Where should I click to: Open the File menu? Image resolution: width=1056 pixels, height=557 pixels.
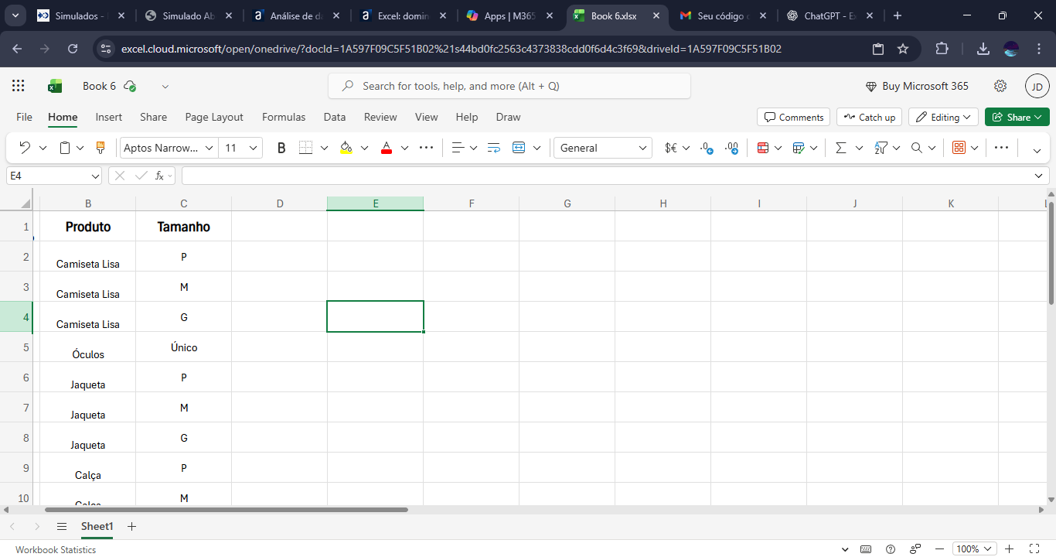25,117
